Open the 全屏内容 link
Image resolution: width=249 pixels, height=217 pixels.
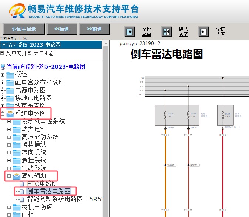(x=221, y=31)
